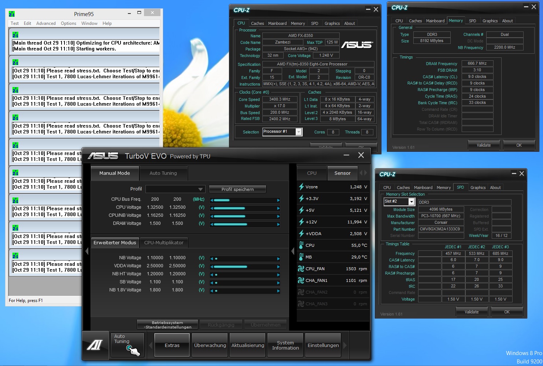Increase SB Voltage with right arrow
The image size is (543, 366).
(278, 283)
